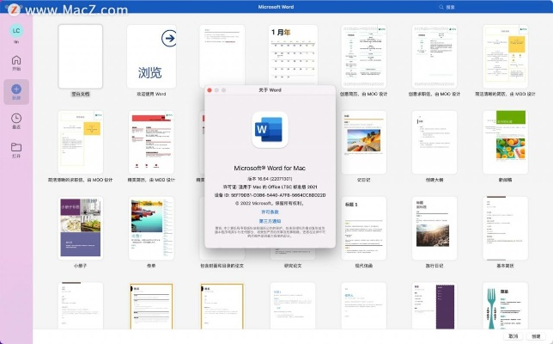Click the © 2022 Microsoft copyright line
Image resolution: width=553 pixels, height=344 pixels.
pyautogui.click(x=270, y=204)
